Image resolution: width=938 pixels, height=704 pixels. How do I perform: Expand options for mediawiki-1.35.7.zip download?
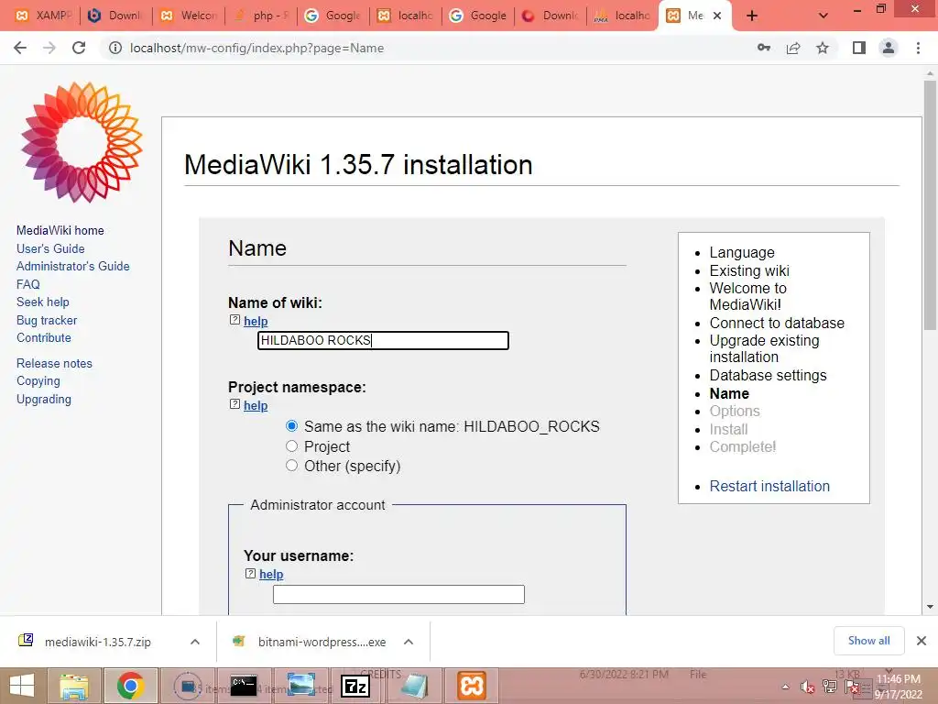[195, 642]
